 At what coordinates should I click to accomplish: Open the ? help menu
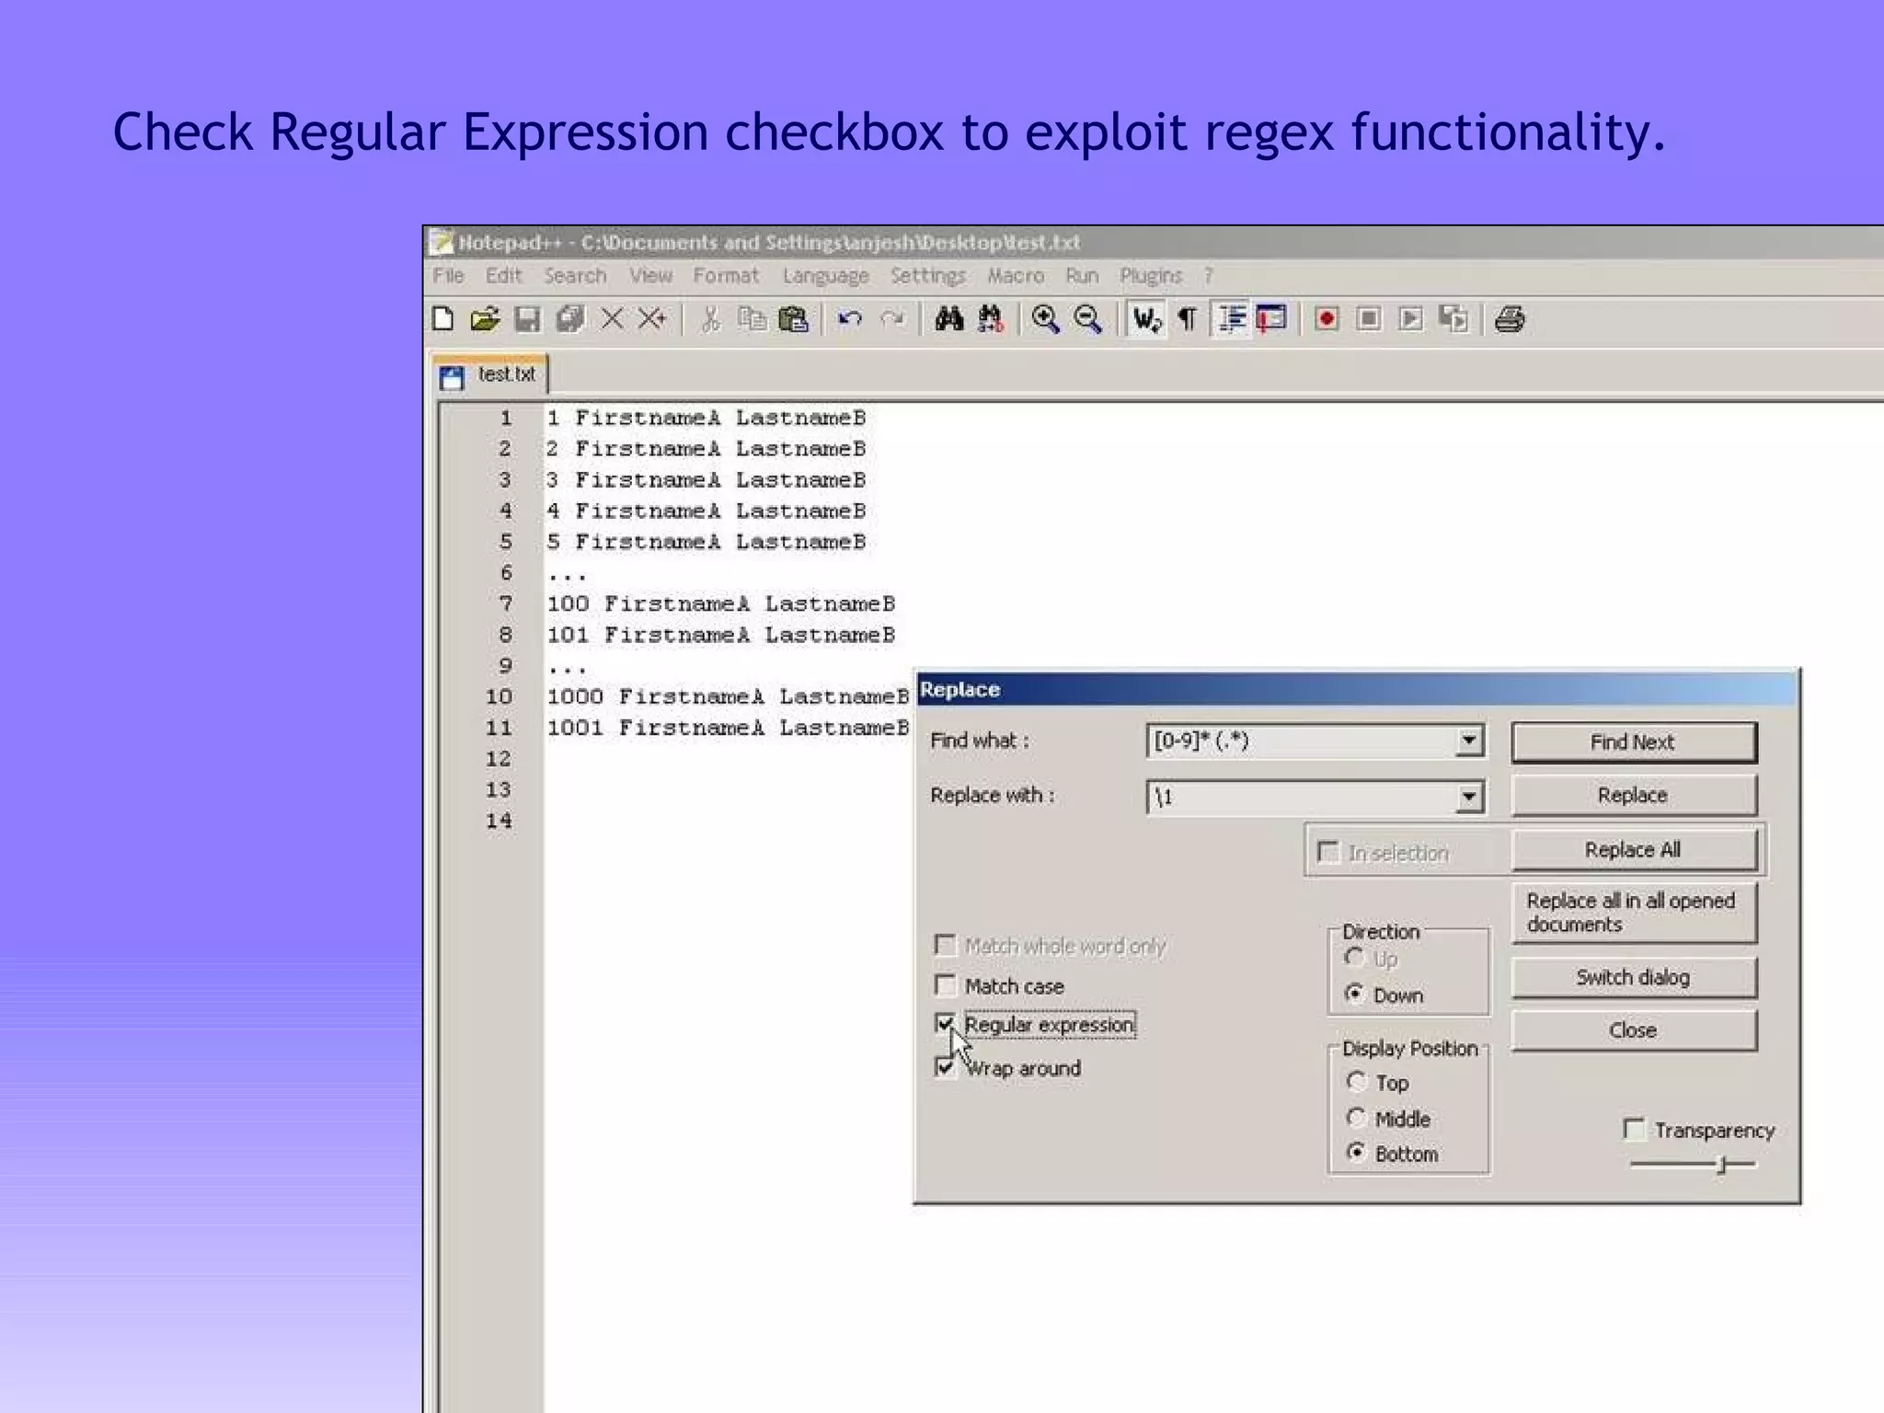[x=1209, y=275]
